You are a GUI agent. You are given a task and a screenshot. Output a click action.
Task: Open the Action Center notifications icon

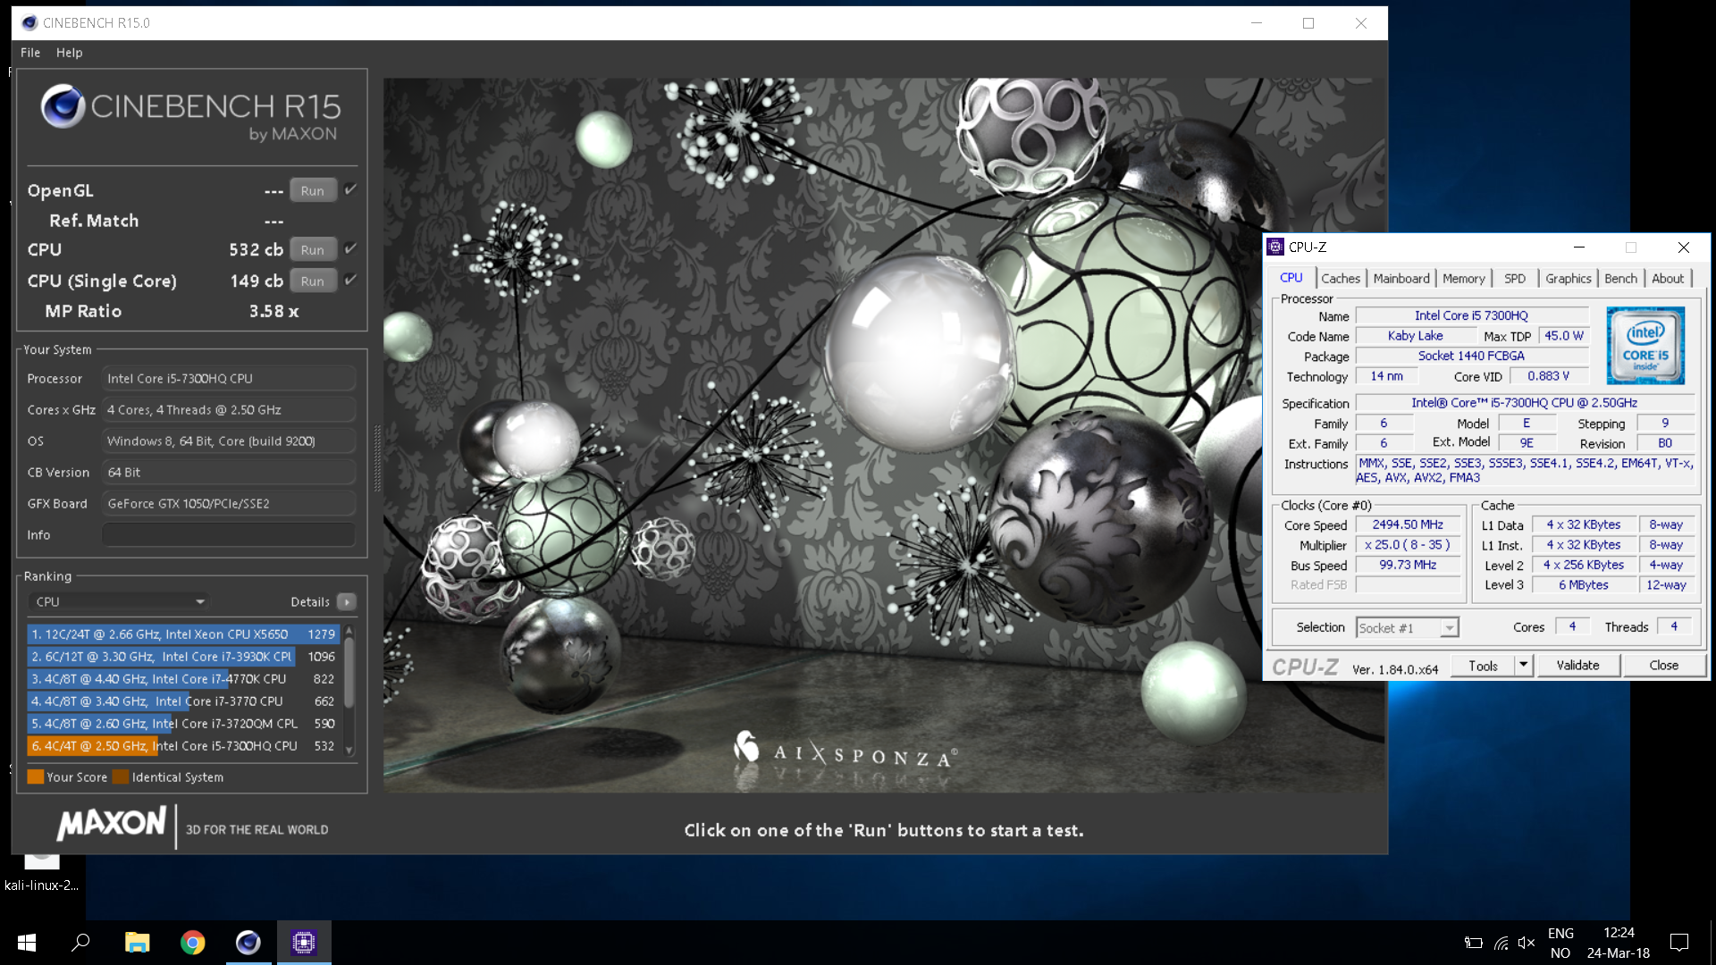click(1678, 943)
